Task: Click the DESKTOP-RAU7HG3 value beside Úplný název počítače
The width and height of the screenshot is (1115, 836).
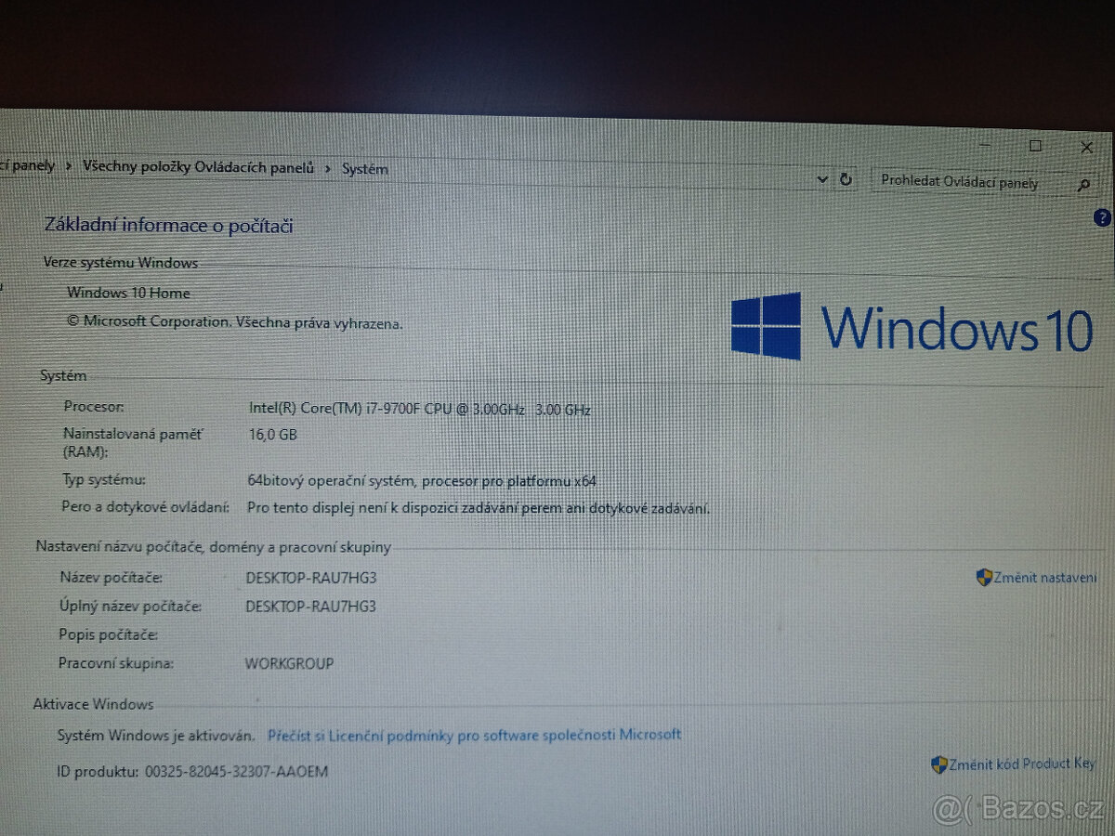Action: click(x=310, y=607)
